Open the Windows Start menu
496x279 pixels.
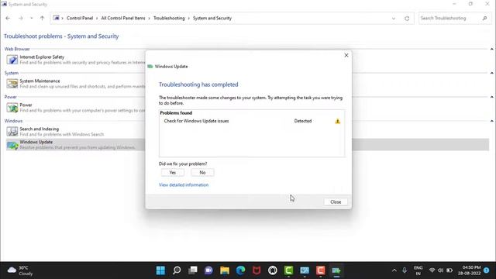[160, 270]
